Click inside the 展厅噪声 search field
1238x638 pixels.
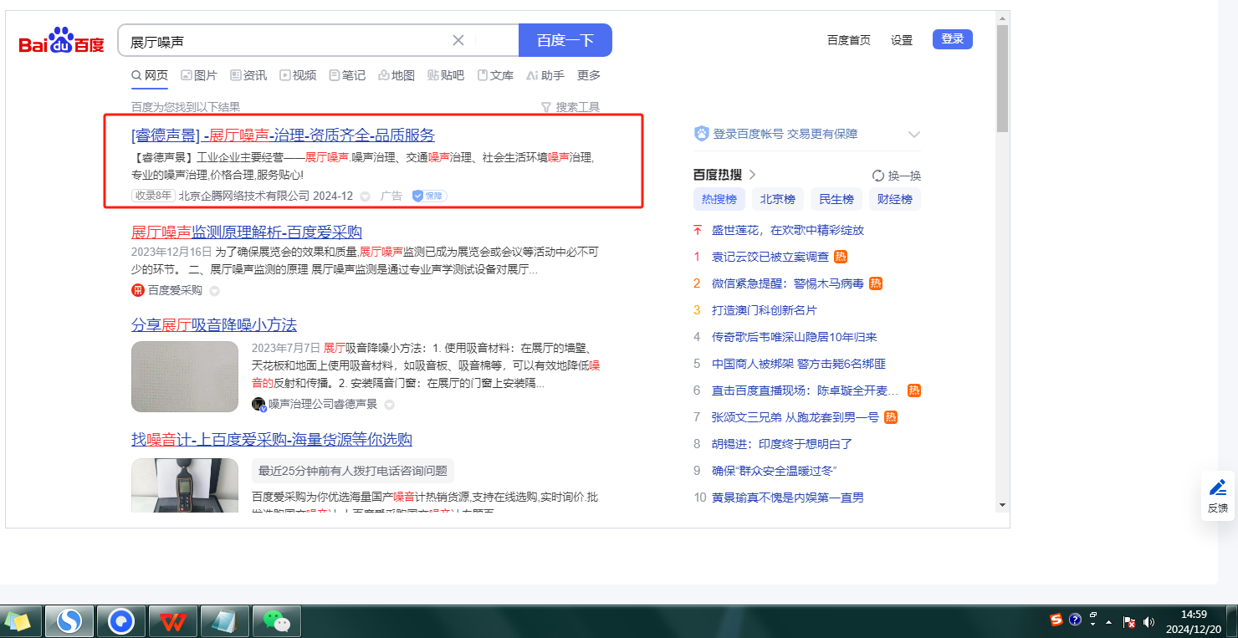pos(284,40)
